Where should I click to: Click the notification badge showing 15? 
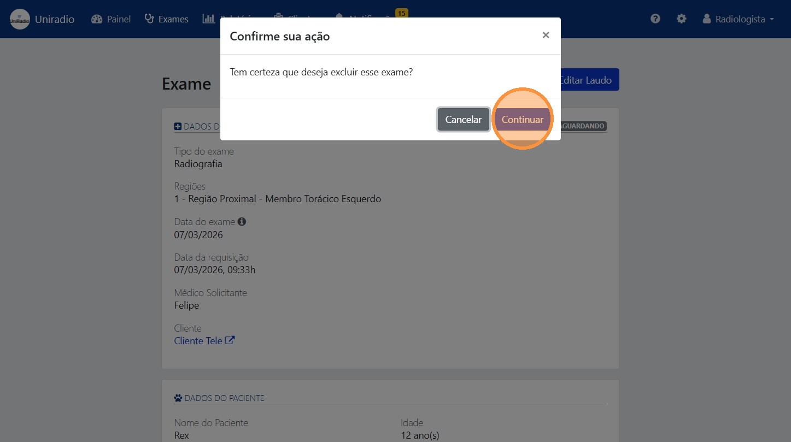[401, 12]
